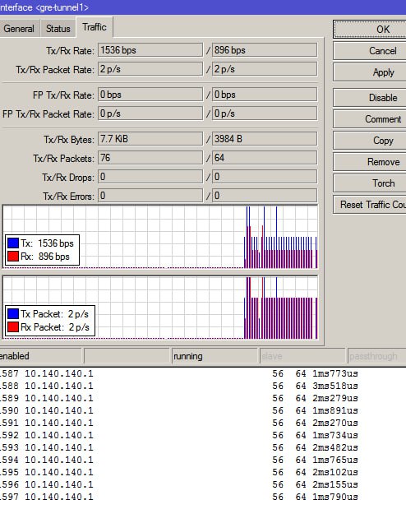Viewport: 406px width, 523px height.
Task: Click the 'FP Tx/Rx Packet Rate:' label
Action: coord(48,114)
